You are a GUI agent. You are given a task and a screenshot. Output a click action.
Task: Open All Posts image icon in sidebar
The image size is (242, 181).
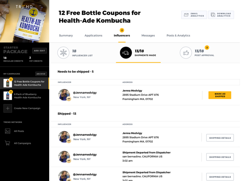pos(8,131)
